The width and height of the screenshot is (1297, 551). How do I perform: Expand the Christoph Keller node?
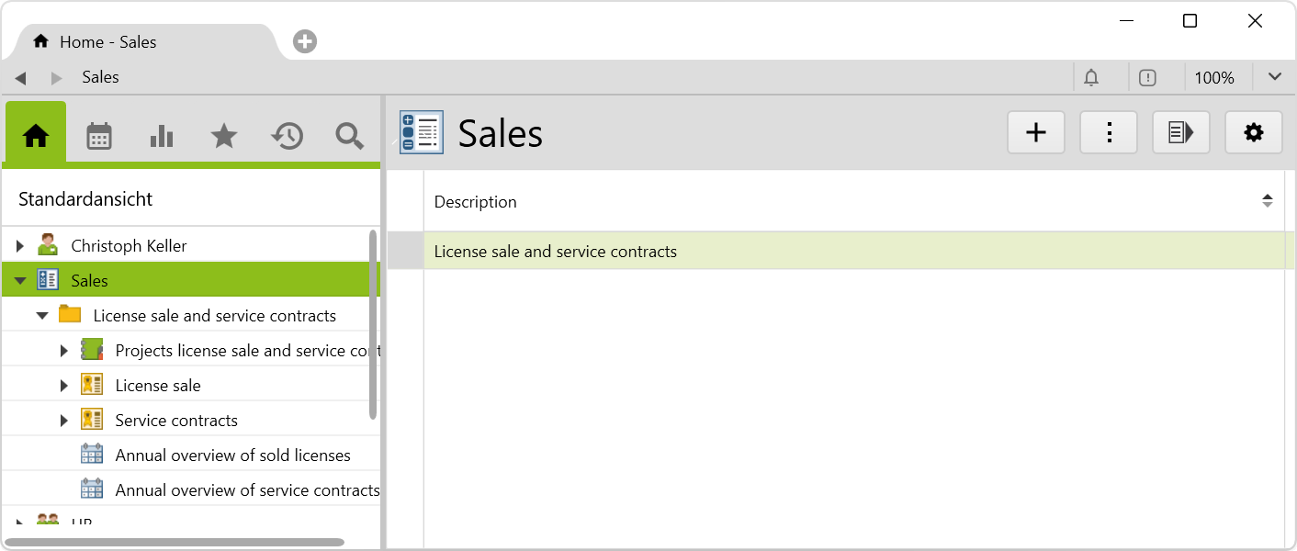(20, 246)
